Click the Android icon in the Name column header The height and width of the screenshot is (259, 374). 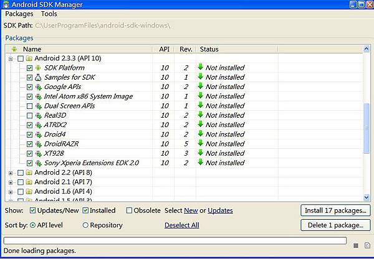point(14,49)
